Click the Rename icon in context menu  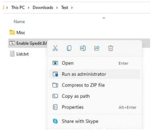pyautogui.click(x=83, y=48)
